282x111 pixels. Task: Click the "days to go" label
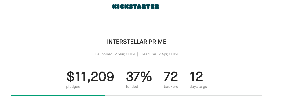tap(198, 87)
